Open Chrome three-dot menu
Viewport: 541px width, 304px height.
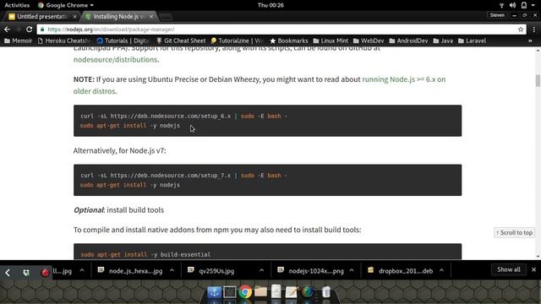(x=534, y=30)
